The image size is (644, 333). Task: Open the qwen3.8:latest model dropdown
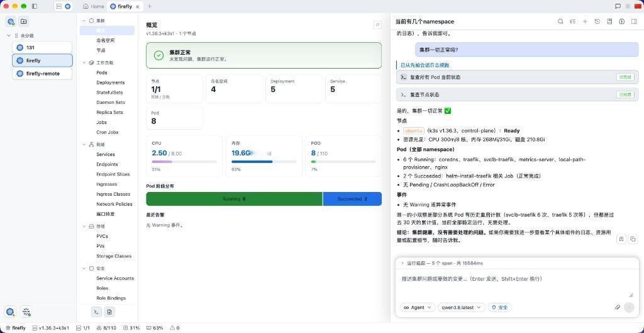[x=461, y=307]
